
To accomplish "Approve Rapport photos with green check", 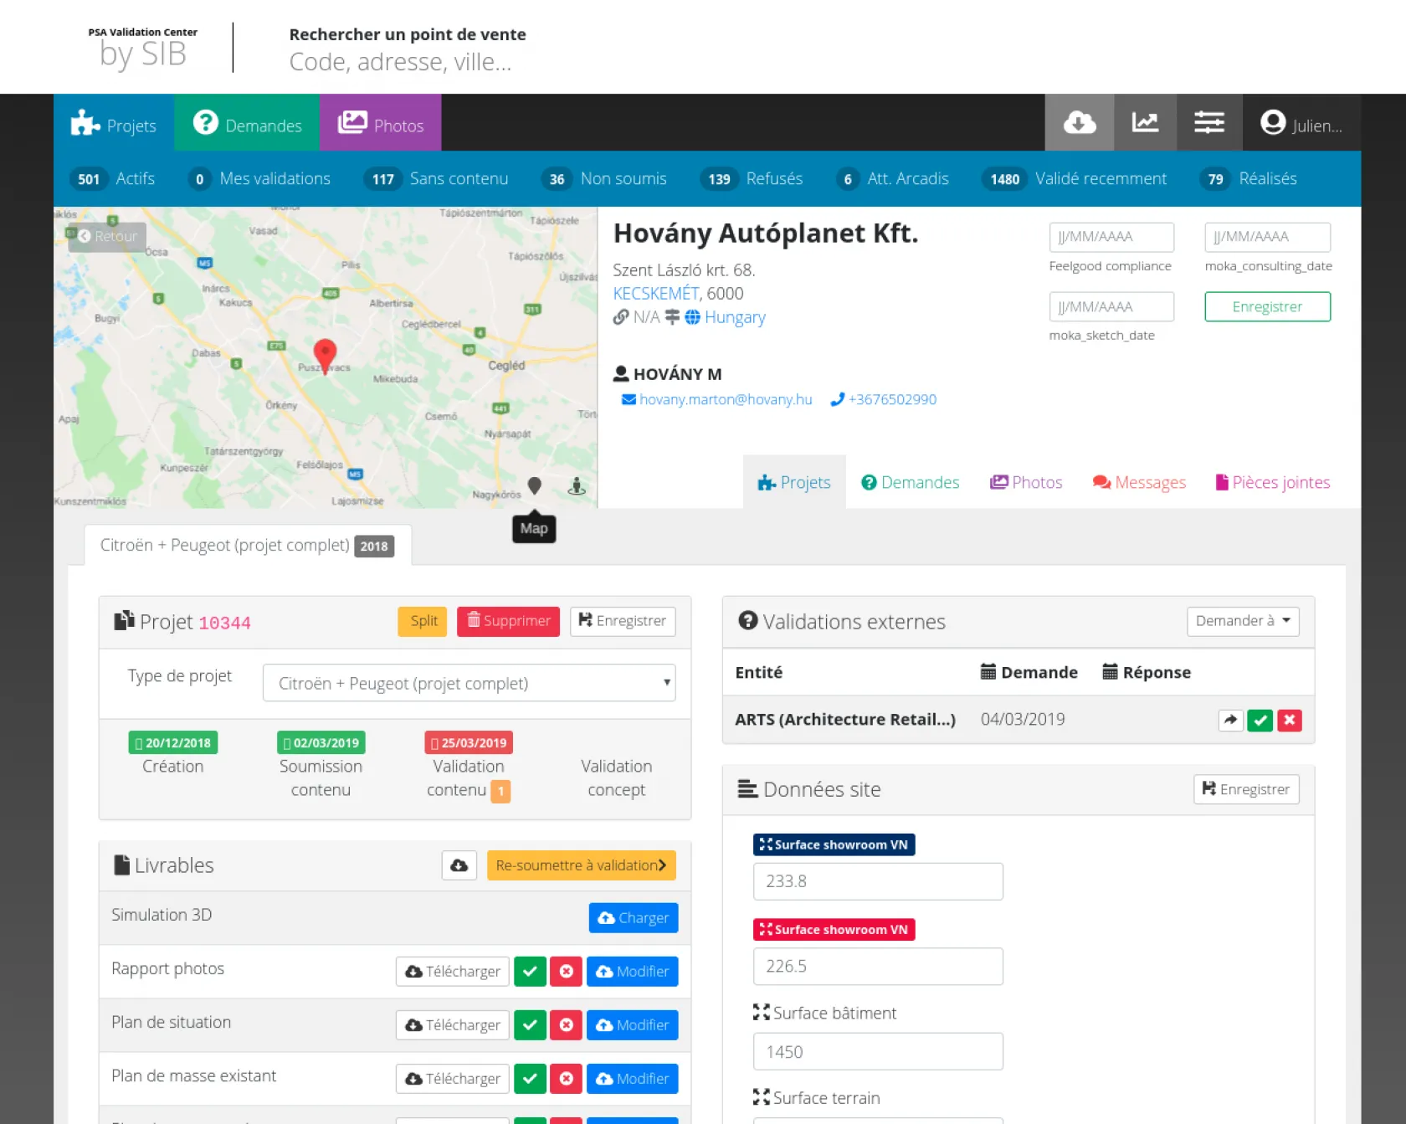I will (530, 972).
